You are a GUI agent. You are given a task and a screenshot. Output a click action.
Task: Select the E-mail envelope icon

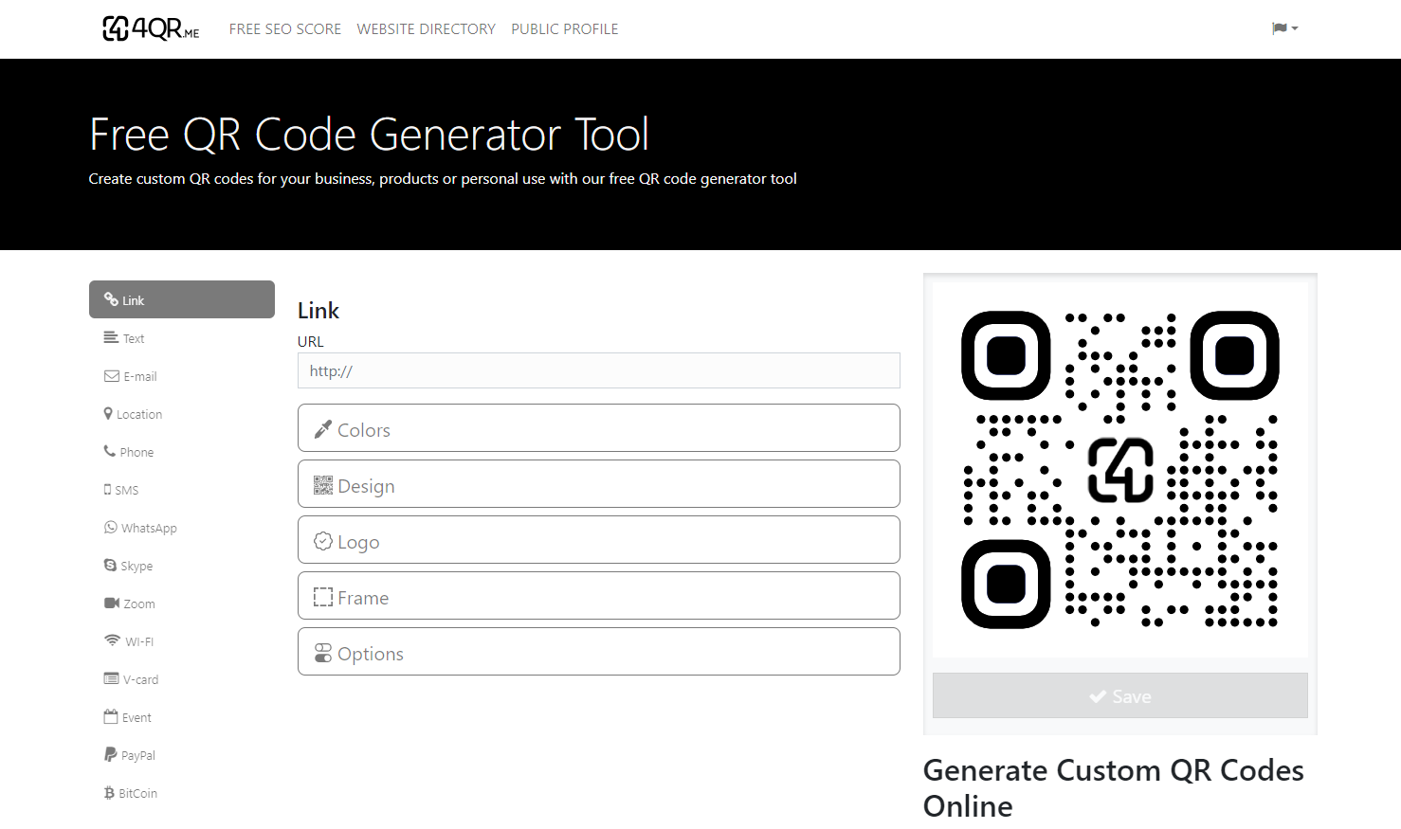111,376
